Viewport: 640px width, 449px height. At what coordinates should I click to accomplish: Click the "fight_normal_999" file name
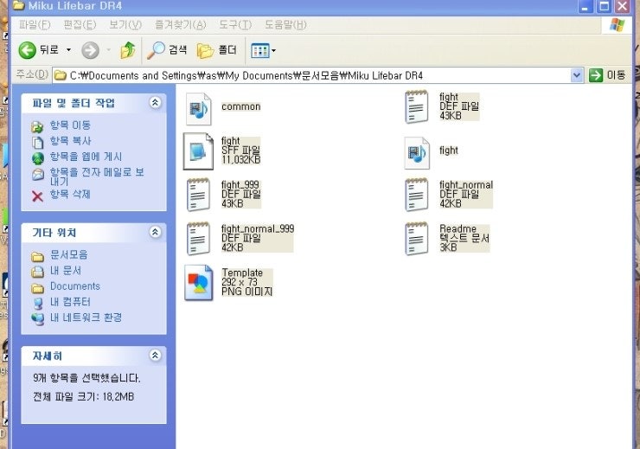[x=258, y=228]
